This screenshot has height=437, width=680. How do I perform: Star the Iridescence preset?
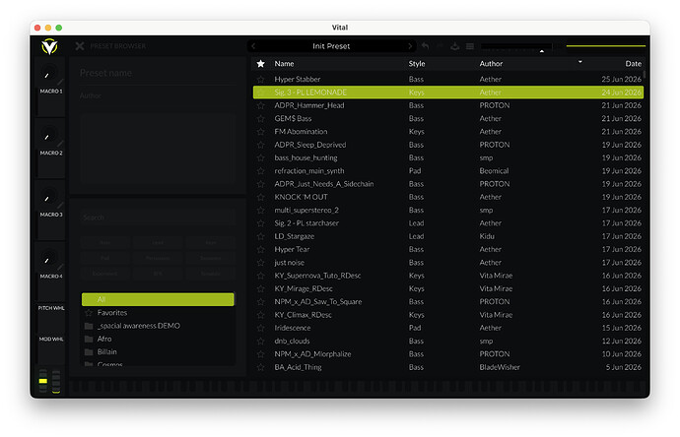click(x=260, y=328)
